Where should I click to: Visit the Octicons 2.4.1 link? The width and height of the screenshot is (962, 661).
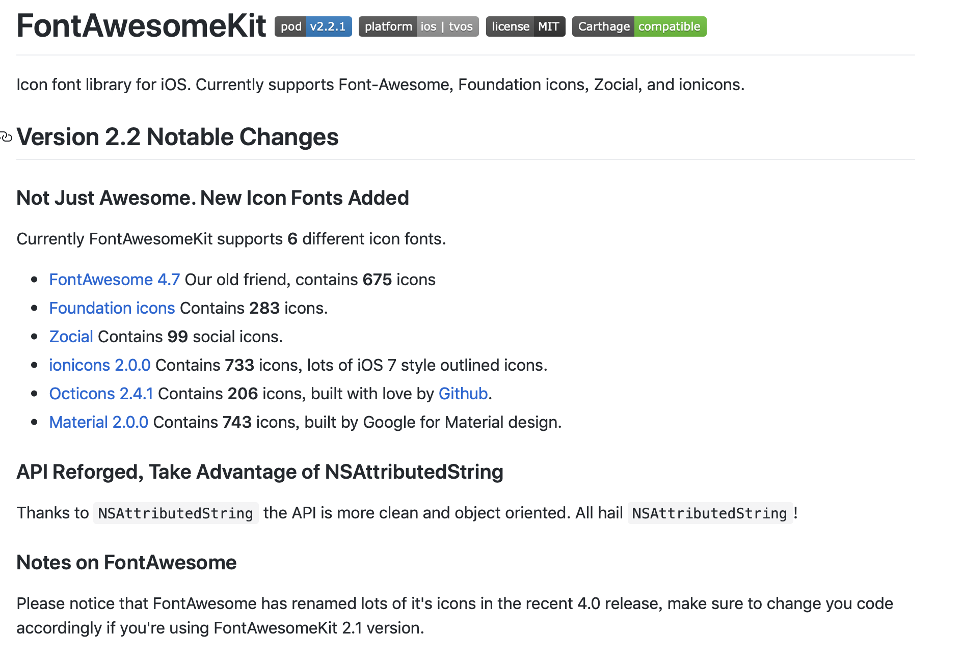click(x=101, y=394)
